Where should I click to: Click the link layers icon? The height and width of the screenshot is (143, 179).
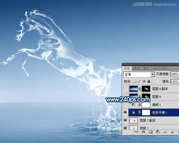click(136, 131)
